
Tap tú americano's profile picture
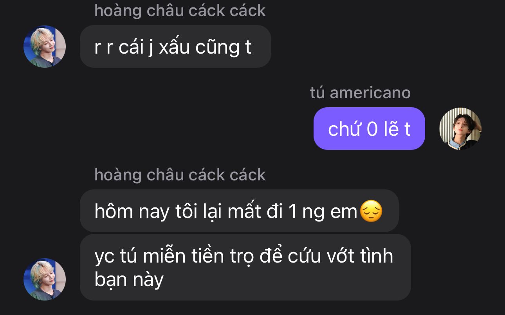pyautogui.click(x=460, y=129)
